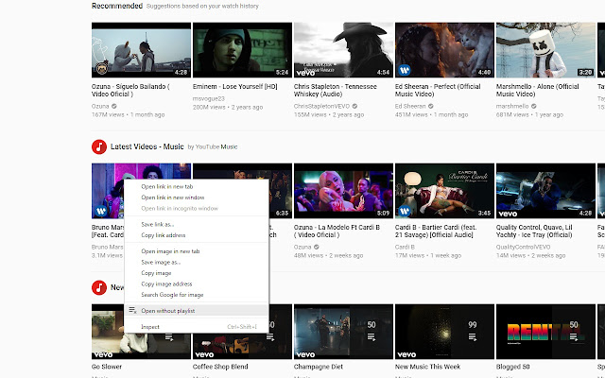Select Open image in new tab
Viewport: 605px width, 378px height.
(x=197, y=251)
